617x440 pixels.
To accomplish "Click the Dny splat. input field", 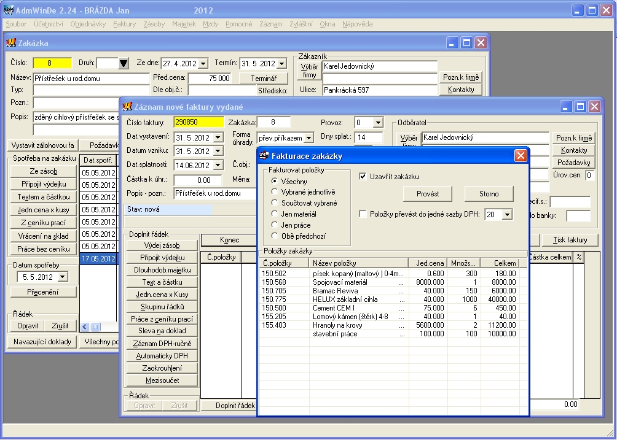I will 368,137.
